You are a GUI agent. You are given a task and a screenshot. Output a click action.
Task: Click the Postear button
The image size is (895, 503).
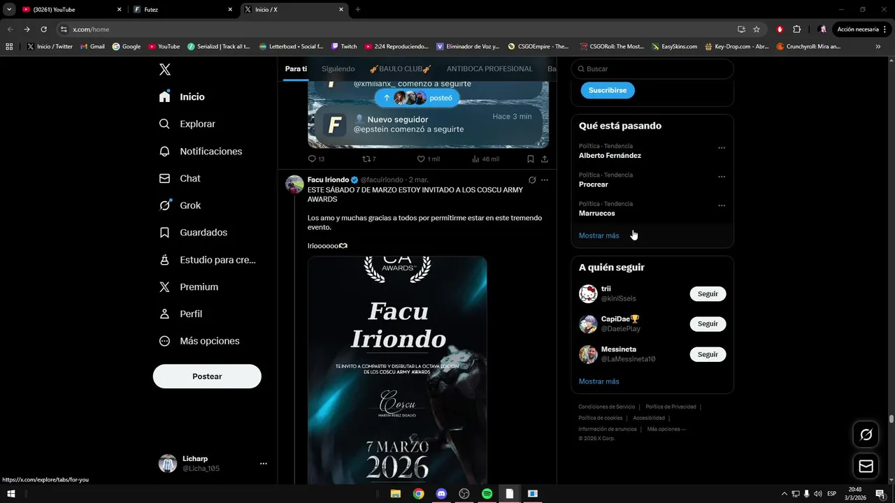207,377
